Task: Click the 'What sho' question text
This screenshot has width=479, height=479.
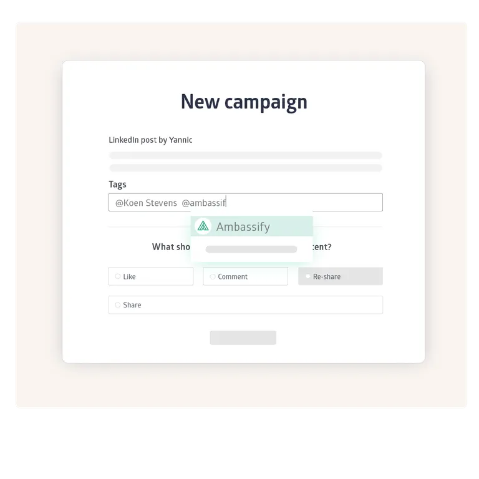Action: coord(171,247)
